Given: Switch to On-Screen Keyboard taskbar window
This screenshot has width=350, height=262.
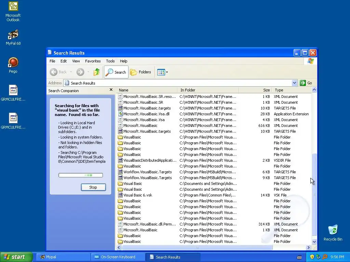Looking at the screenshot, I should click(x=118, y=257).
